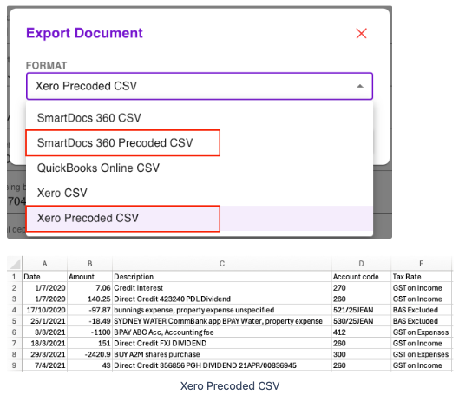Click the amount cell -2420.9
Image resolution: width=472 pixels, height=401 pixels.
point(89,354)
